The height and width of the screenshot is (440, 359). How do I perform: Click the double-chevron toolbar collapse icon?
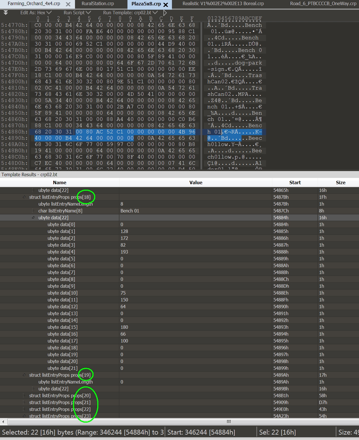pyautogui.click(x=6, y=13)
